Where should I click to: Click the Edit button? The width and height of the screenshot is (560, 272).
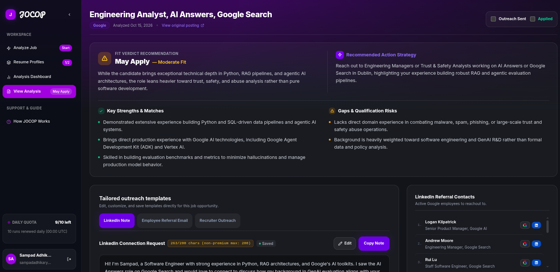345,243
